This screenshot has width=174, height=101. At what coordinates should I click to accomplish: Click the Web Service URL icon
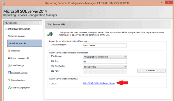coord(9,43)
